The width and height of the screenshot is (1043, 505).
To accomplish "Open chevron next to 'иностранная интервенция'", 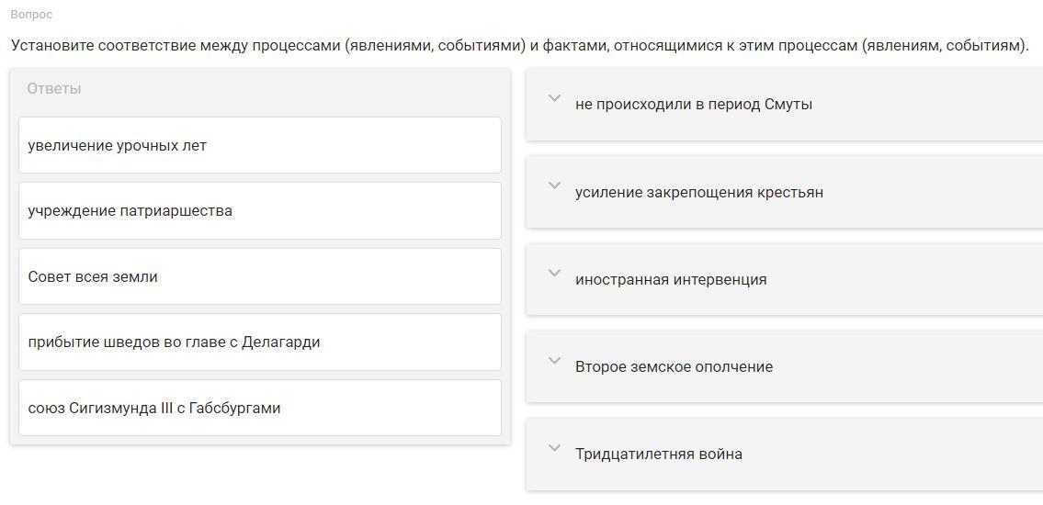I will [x=554, y=273].
